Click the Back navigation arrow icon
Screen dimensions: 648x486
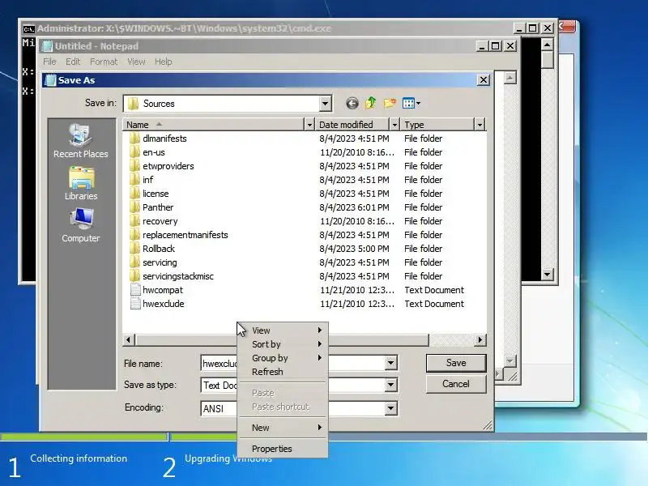(x=352, y=104)
